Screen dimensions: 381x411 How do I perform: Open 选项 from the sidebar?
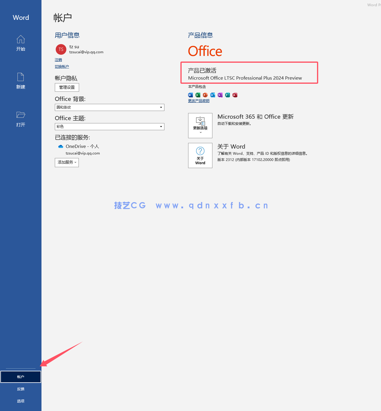[x=20, y=401]
